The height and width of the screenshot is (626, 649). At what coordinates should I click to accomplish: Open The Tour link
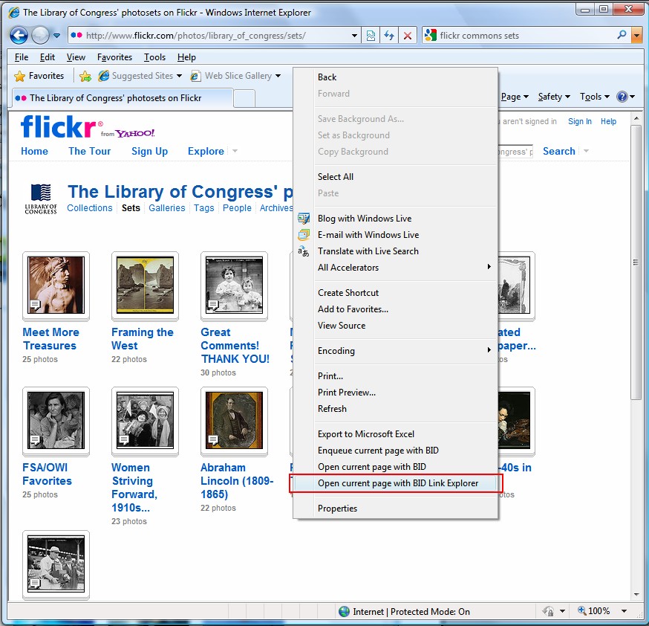pos(89,151)
